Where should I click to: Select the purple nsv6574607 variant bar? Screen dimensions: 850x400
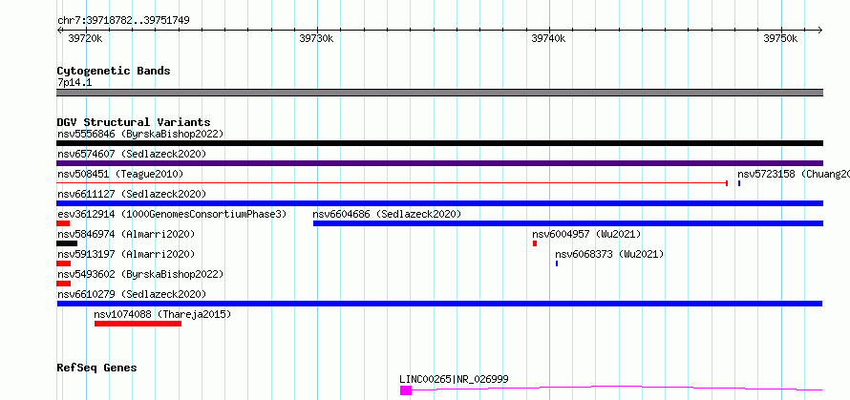[439, 163]
